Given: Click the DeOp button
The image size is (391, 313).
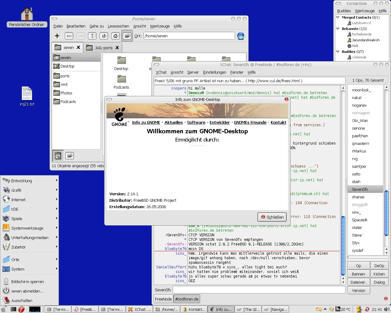Looking at the screenshot, I should point(379,266).
